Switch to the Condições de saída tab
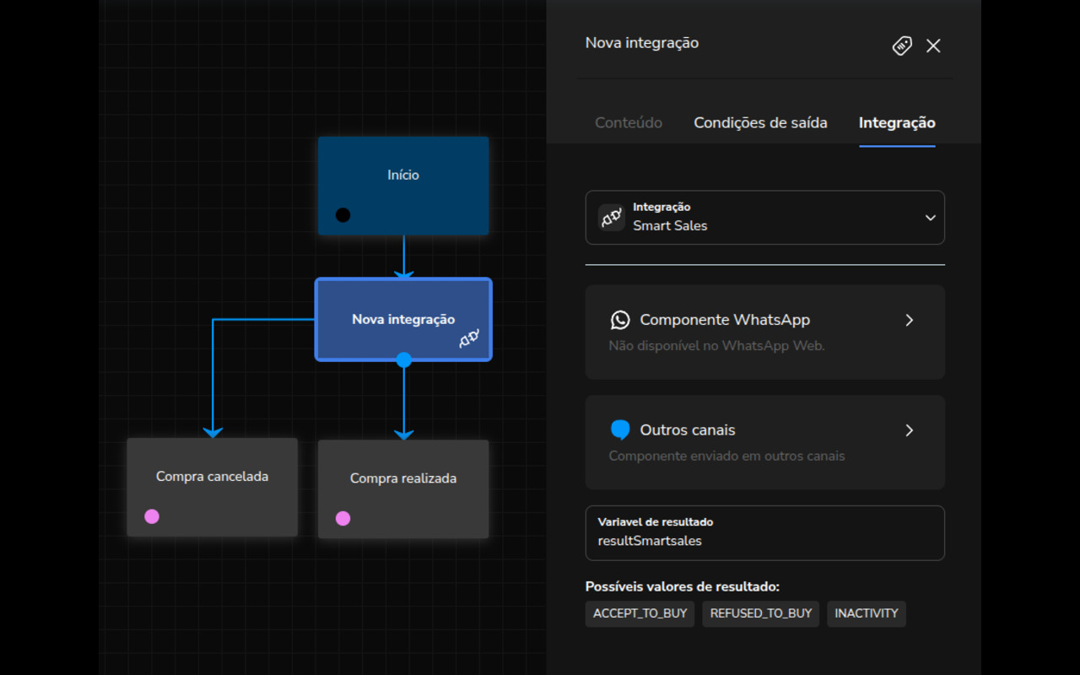 (760, 122)
